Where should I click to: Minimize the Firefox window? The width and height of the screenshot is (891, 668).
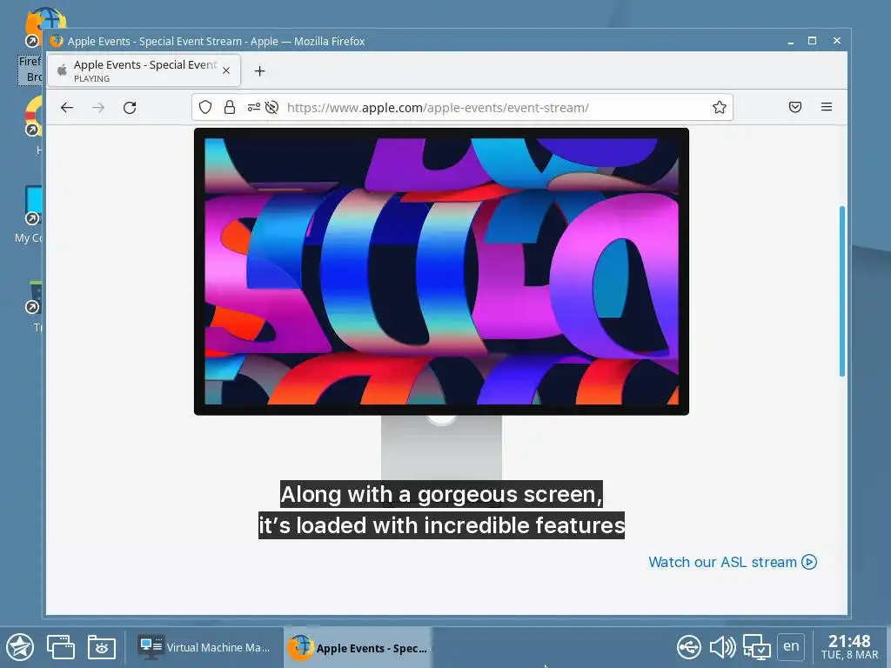pos(790,41)
